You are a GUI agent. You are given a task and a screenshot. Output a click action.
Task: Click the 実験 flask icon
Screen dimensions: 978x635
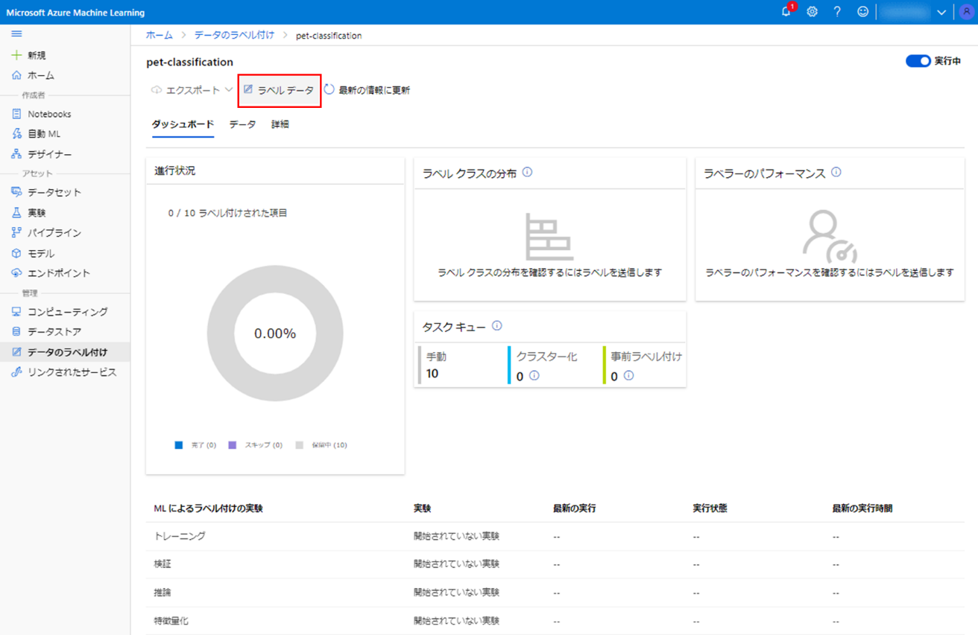16,212
